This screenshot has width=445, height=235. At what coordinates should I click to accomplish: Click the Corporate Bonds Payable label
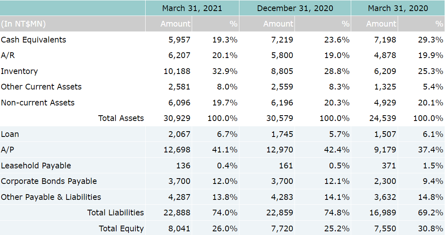[x=49, y=181]
